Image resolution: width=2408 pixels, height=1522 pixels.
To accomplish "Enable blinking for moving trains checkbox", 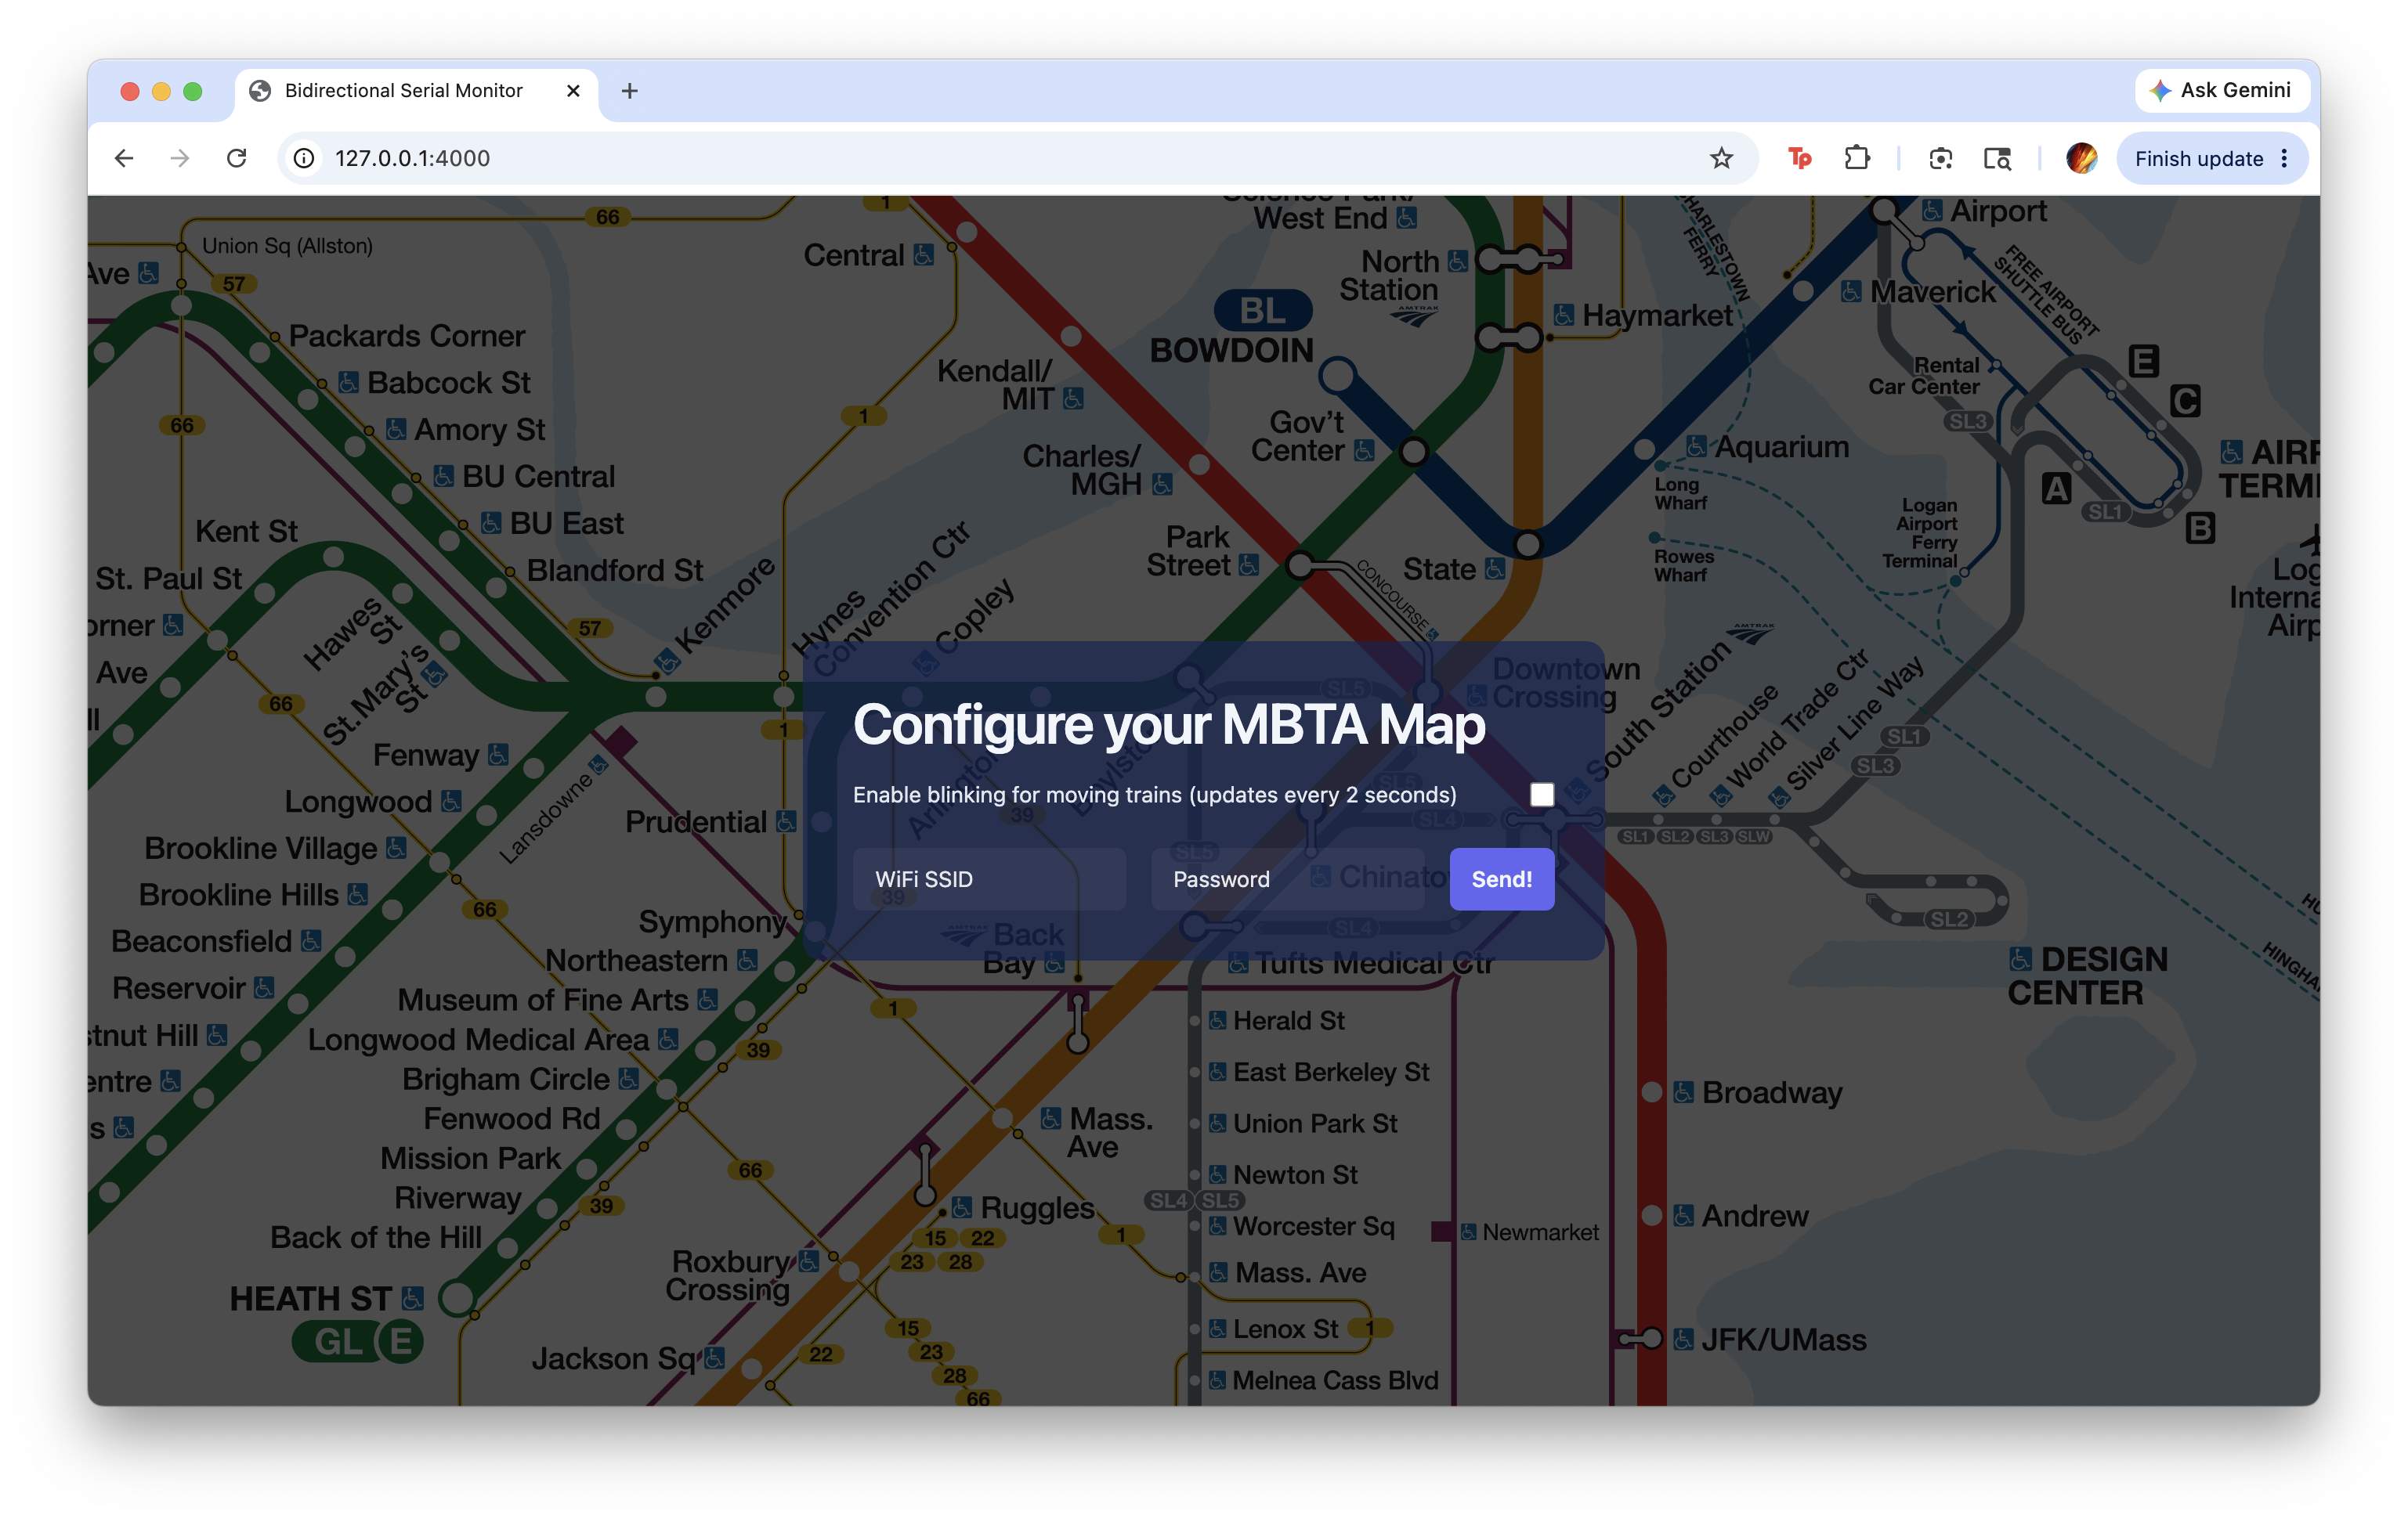I will (x=1542, y=795).
